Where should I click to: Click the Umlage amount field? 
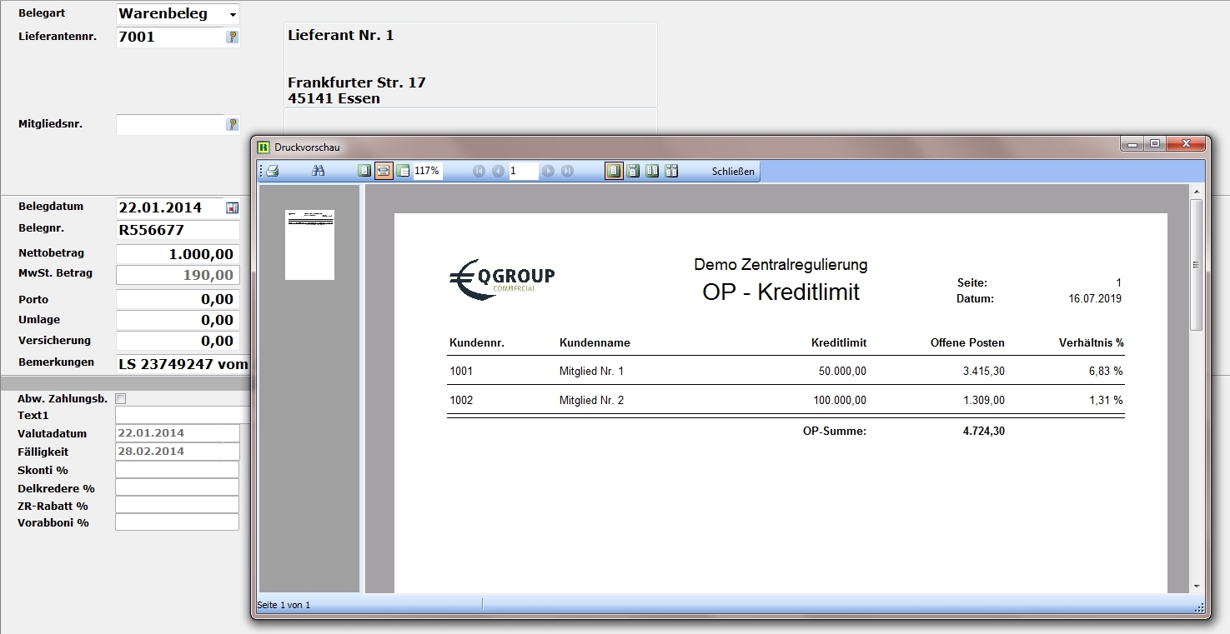point(178,320)
